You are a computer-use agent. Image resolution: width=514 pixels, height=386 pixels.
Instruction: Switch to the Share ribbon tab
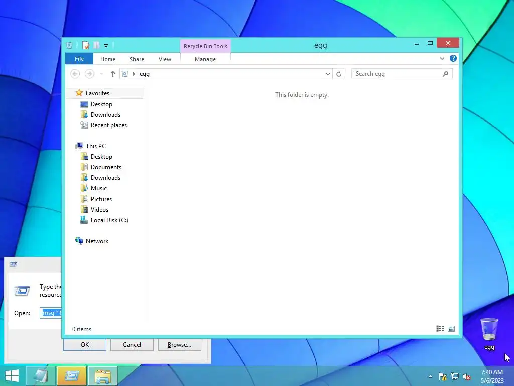[137, 59]
